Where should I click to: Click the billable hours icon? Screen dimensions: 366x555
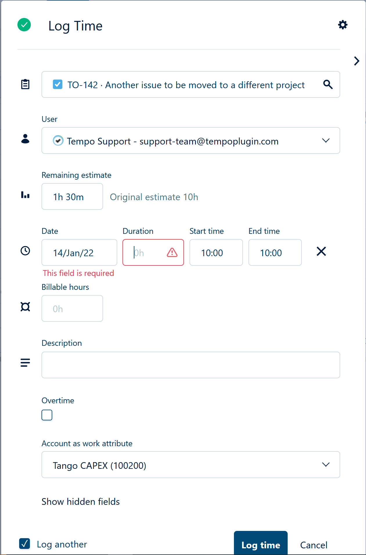tap(25, 307)
